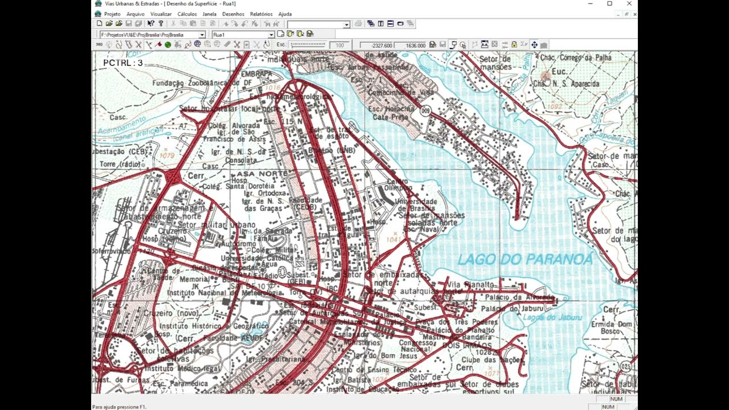Click the question mark Help icon
The width and height of the screenshot is (729, 410).
(x=161, y=23)
